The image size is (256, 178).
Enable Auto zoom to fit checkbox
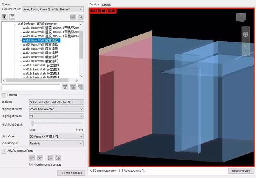pos(121,170)
